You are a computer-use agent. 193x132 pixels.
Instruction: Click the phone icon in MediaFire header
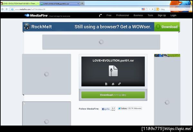click(100, 15)
